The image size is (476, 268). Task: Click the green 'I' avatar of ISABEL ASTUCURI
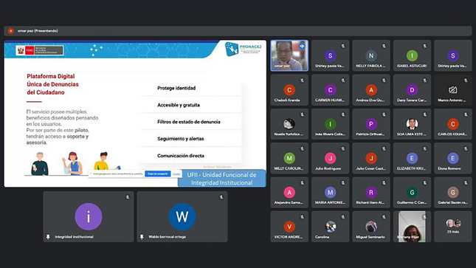tap(412, 55)
